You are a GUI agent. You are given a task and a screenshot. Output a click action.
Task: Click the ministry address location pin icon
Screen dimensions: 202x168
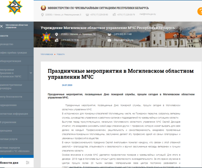tap(42, 15)
